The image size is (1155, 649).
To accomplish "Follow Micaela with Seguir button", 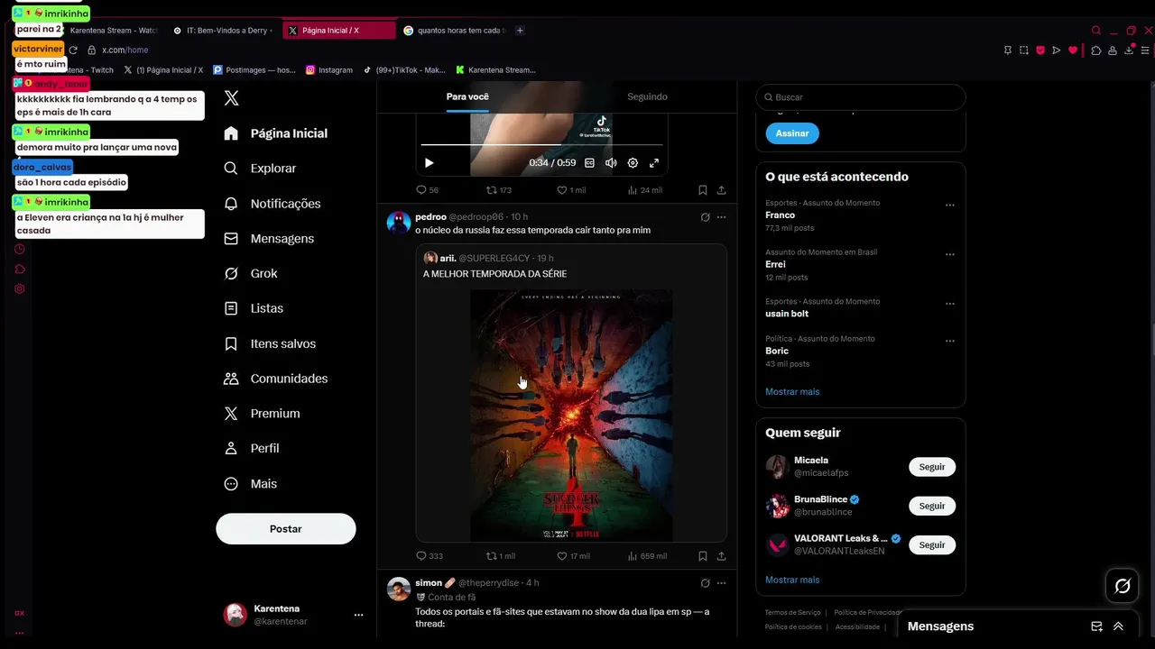I will (x=932, y=467).
